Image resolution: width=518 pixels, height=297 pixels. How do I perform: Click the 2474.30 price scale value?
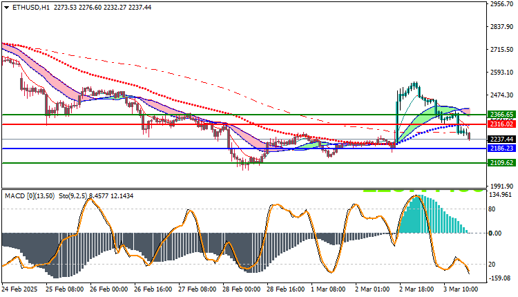[502, 95]
